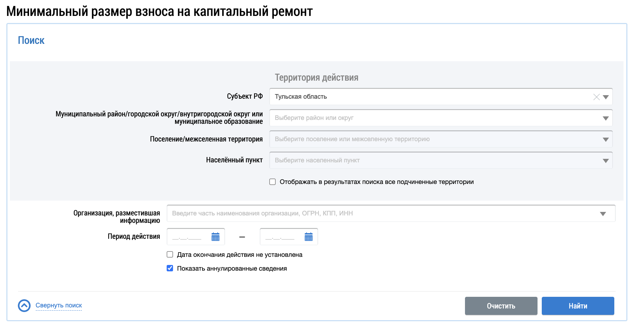Screen dimensions: 632x329
Task: Check 'Дата окончания действия не установлена'
Action: (170, 254)
